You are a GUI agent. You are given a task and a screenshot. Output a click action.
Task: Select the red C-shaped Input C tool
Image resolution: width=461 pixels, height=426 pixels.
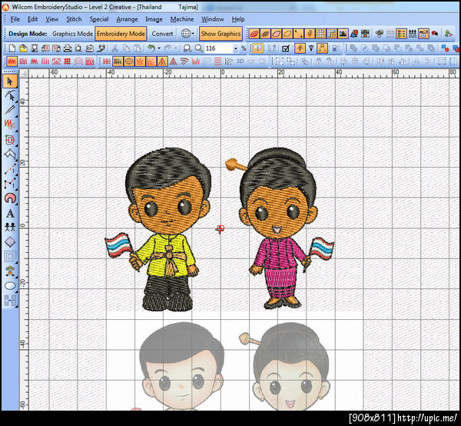point(10,198)
